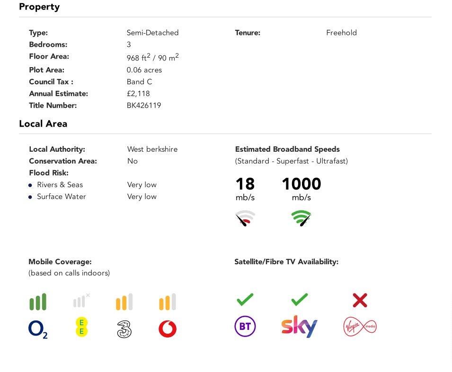Image resolution: width=452 pixels, height=372 pixels.
Task: Click the green checkmark above BT
Action: coord(245,300)
